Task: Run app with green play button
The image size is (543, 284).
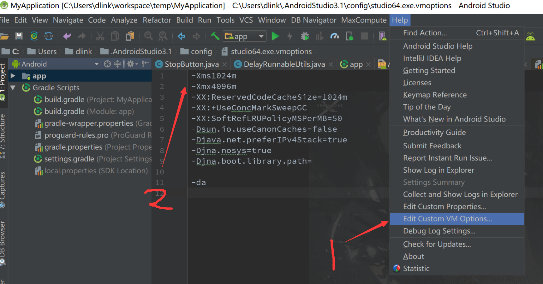Action: coord(275,36)
